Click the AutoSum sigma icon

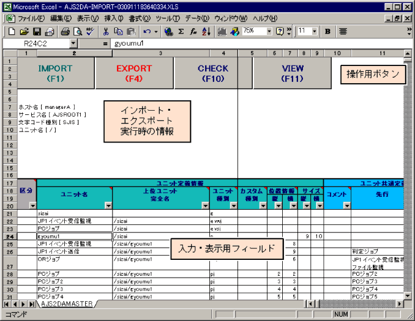[181, 31]
